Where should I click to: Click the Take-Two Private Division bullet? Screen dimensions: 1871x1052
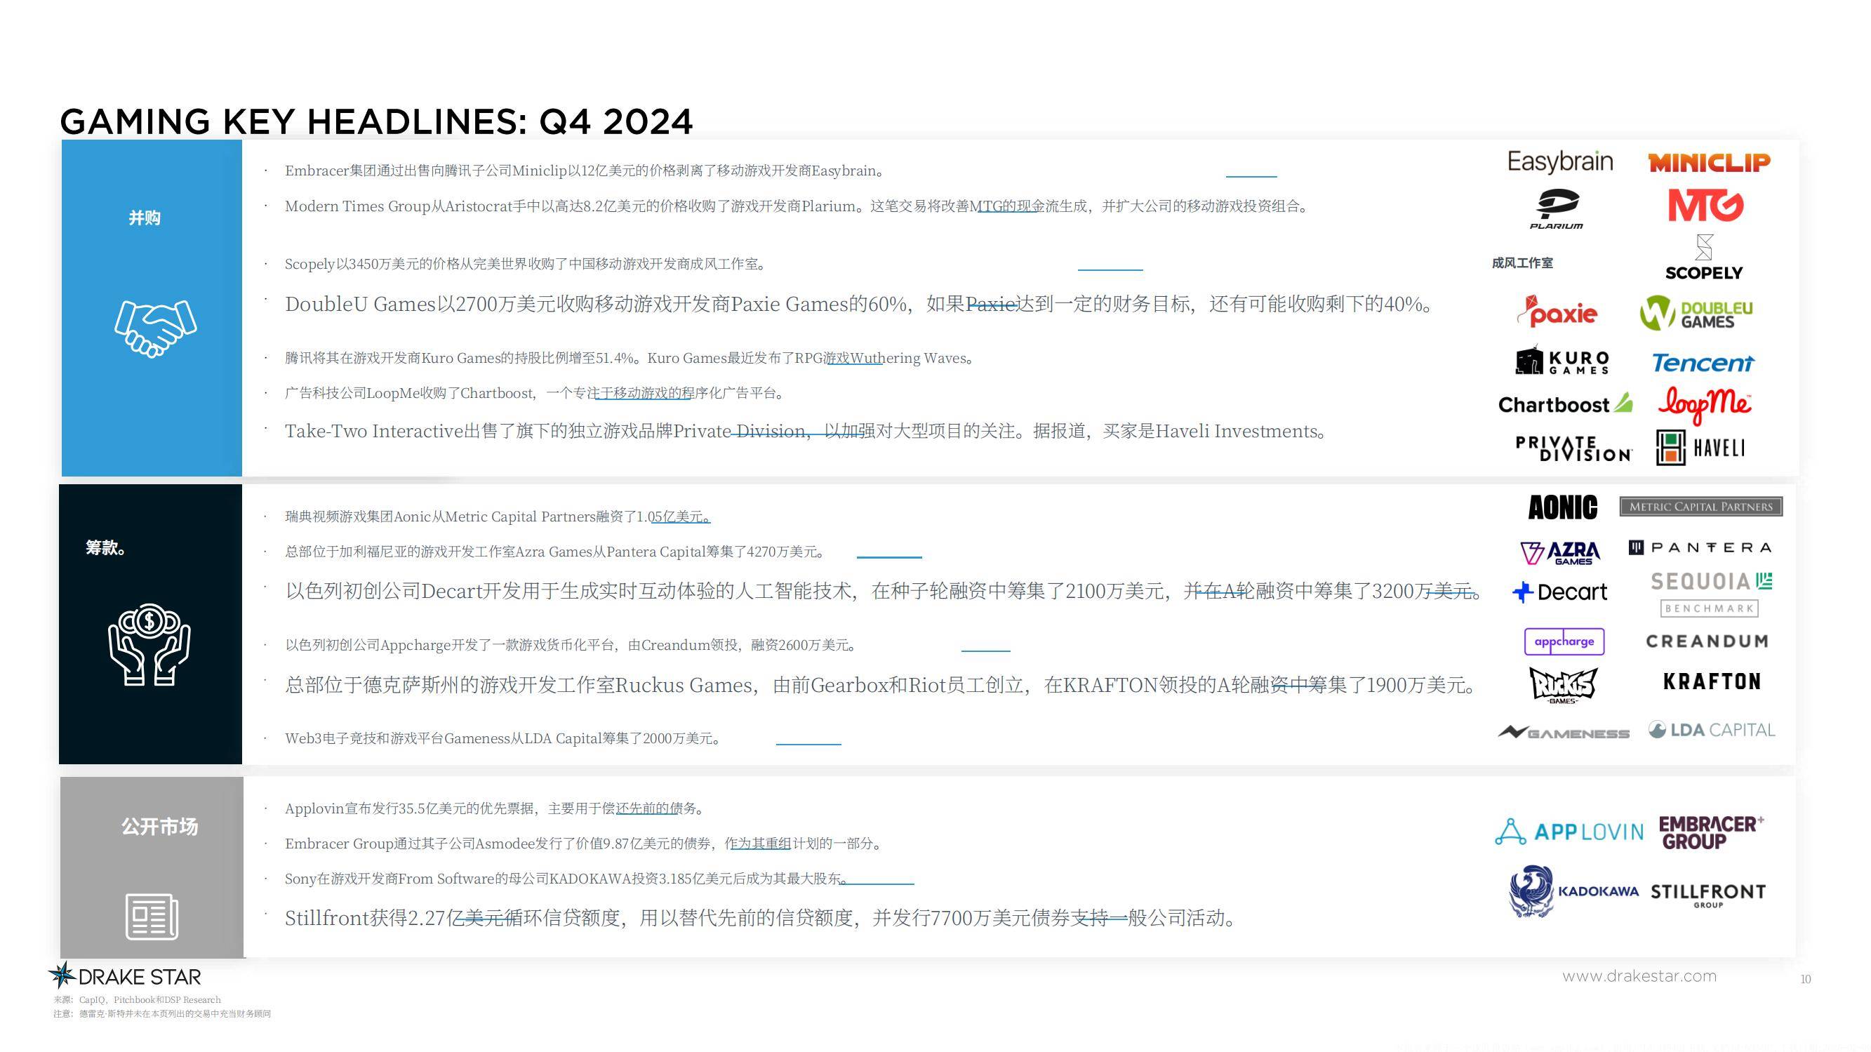pyautogui.click(x=806, y=431)
